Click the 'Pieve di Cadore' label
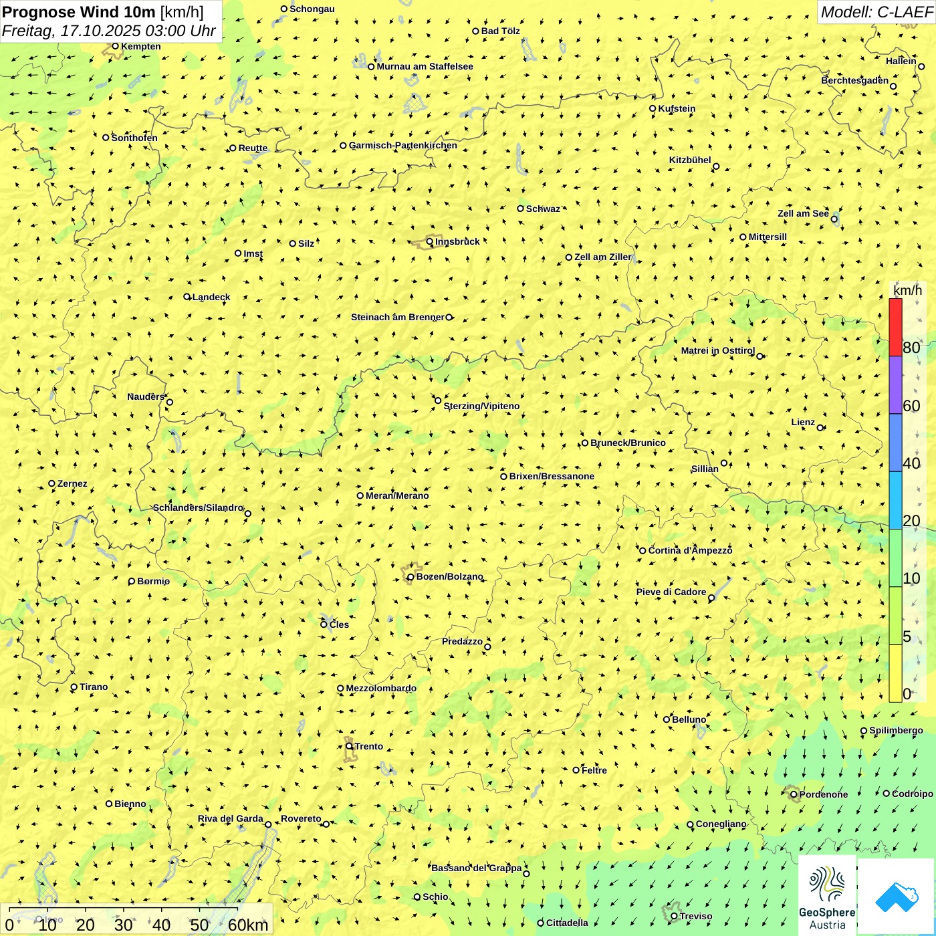This screenshot has width=936, height=936. click(x=671, y=592)
